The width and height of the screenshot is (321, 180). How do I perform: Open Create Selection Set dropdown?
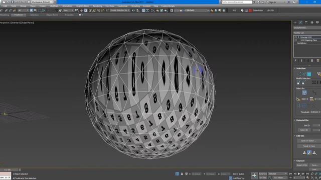[x=120, y=10]
